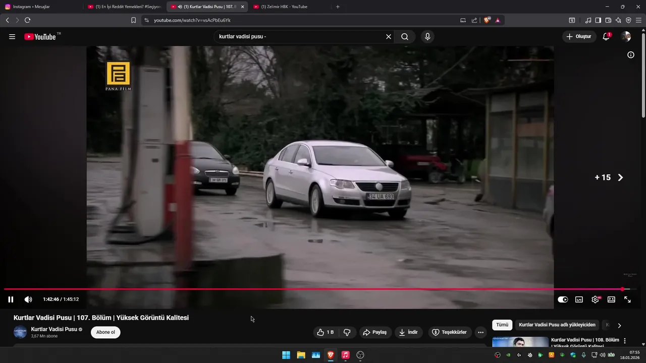Click the Teşekkürler button
This screenshot has width=646, height=363.
[449, 332]
